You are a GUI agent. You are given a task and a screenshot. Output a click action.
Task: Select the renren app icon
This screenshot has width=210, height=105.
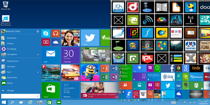pos(191,46)
